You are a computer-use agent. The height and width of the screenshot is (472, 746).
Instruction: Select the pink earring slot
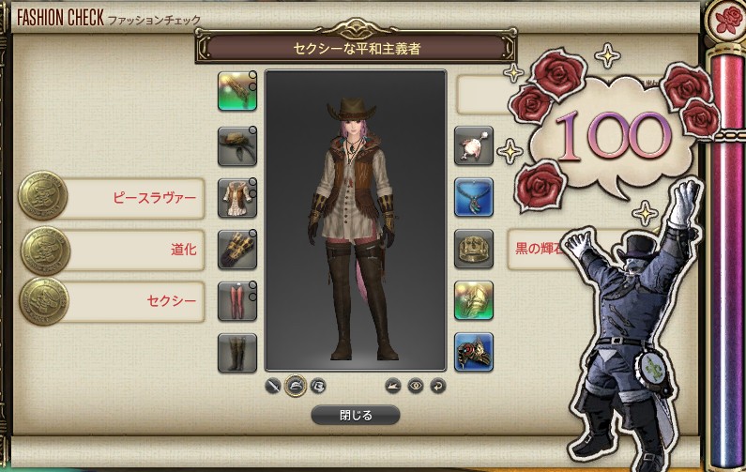(473, 146)
